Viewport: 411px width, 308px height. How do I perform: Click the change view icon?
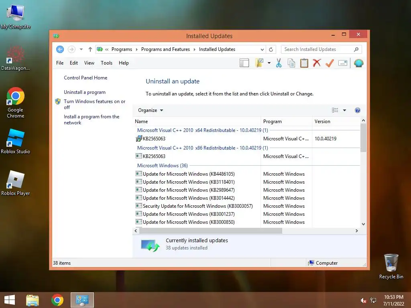[x=335, y=110]
